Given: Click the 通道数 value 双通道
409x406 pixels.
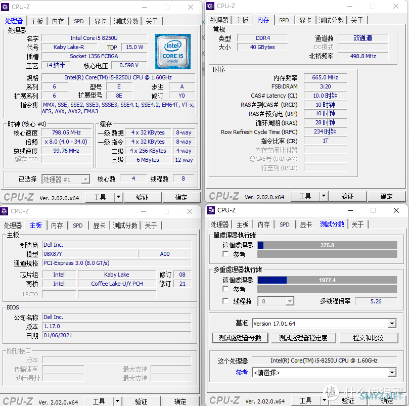Looking at the screenshot, I should click(x=362, y=38).
